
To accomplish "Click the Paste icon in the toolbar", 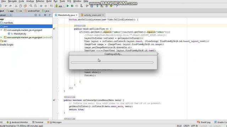I will (25, 6).
